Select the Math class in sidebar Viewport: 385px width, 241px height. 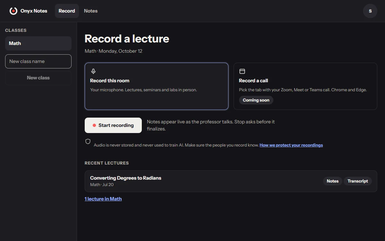click(38, 43)
